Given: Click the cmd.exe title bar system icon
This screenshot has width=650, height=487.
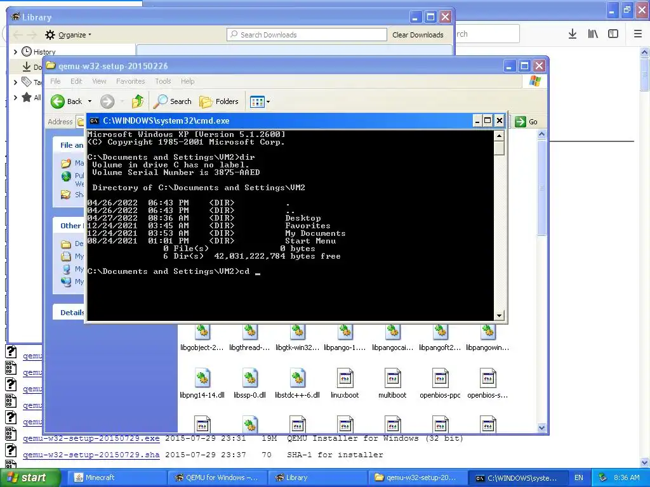Looking at the screenshot, I should tap(95, 121).
